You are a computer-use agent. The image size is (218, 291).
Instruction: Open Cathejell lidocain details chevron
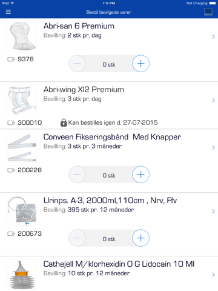point(213,275)
